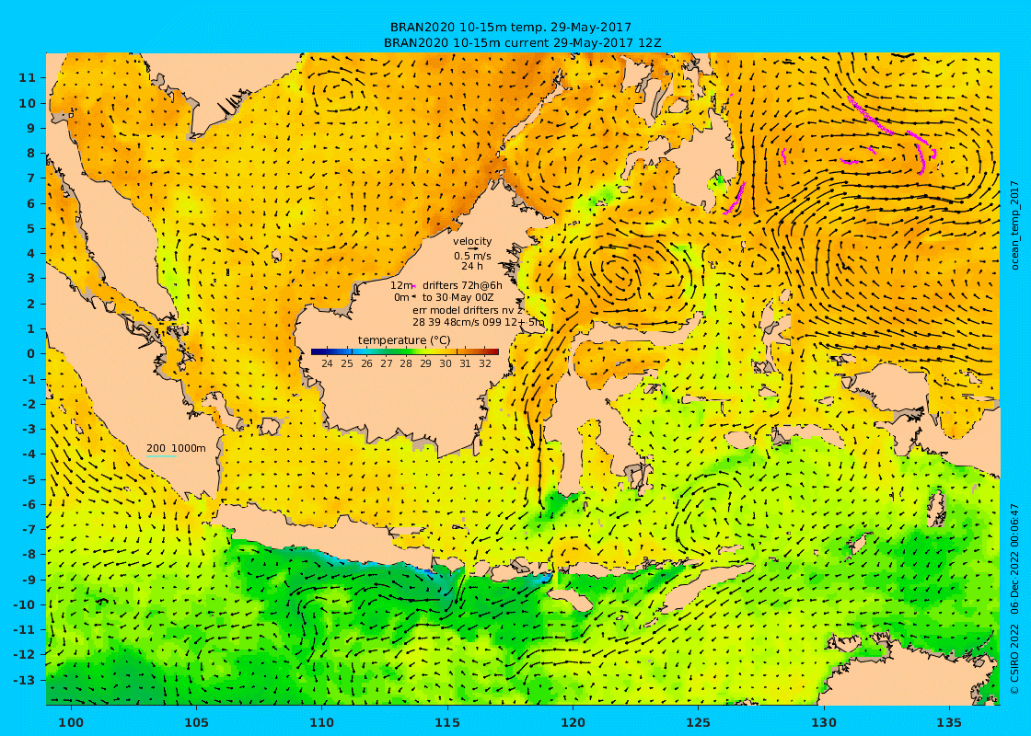The image size is (1031, 736).
Task: Click latitude axis label "7"
Action: (x=31, y=178)
